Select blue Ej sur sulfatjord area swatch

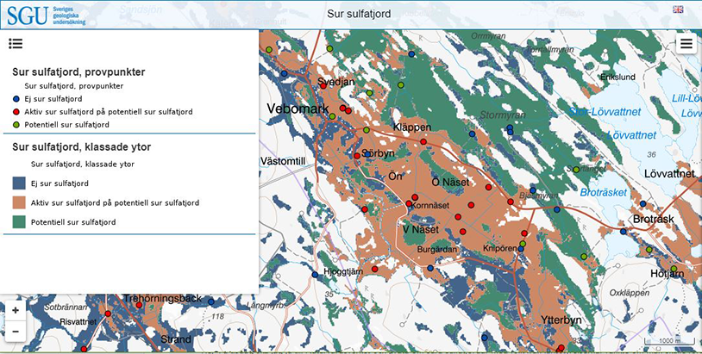[x=19, y=183]
